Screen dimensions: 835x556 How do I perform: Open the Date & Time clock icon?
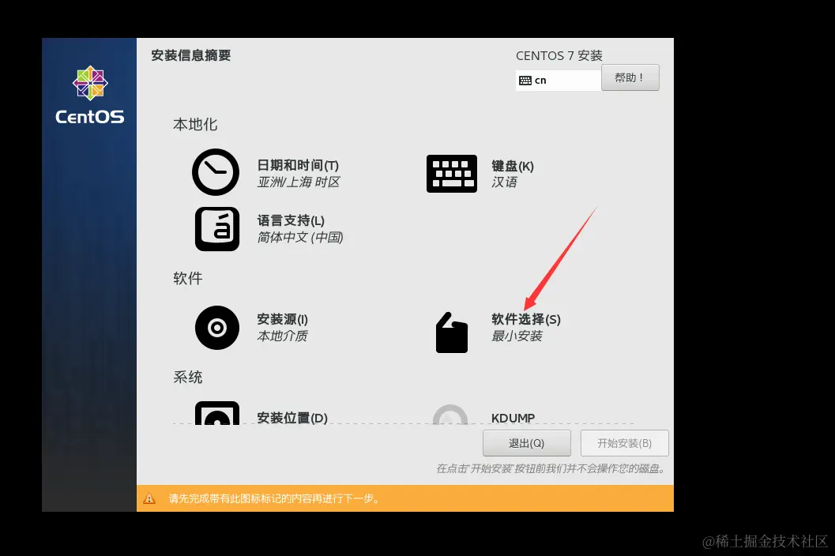tap(216, 172)
